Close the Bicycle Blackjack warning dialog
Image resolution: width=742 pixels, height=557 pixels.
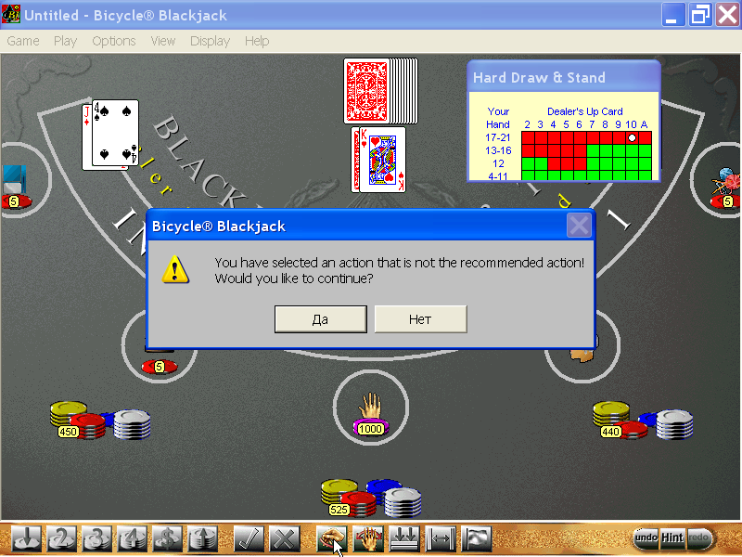(579, 225)
